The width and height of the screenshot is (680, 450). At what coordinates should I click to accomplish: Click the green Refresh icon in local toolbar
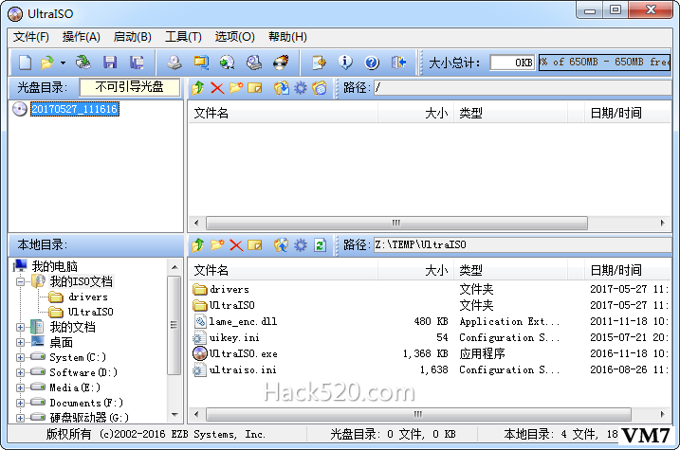tap(320, 245)
